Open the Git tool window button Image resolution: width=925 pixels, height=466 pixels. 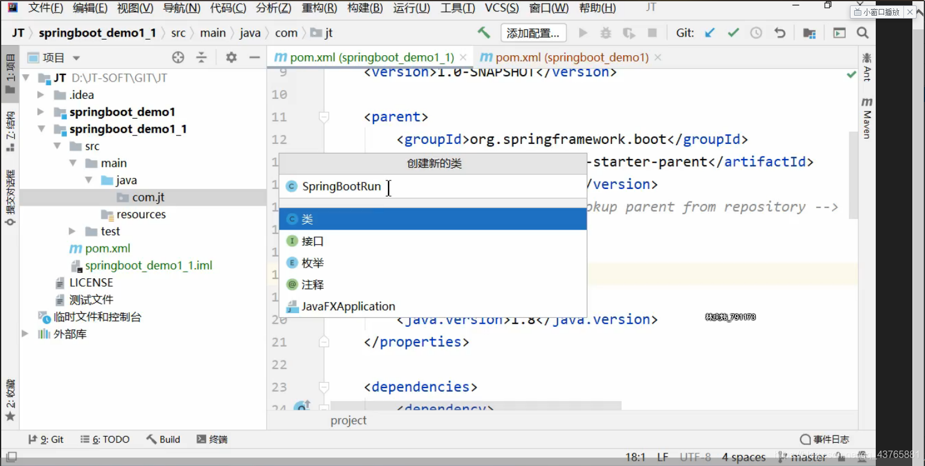click(x=46, y=440)
